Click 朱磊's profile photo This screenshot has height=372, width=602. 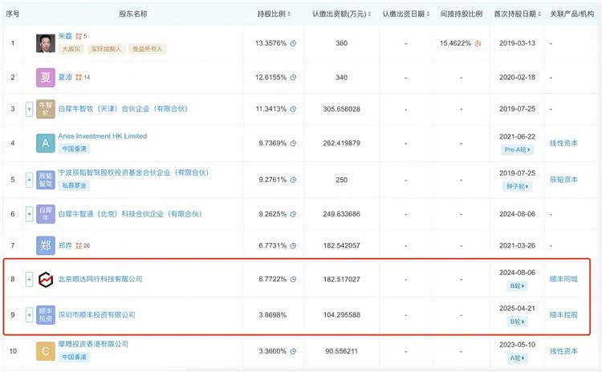point(46,42)
